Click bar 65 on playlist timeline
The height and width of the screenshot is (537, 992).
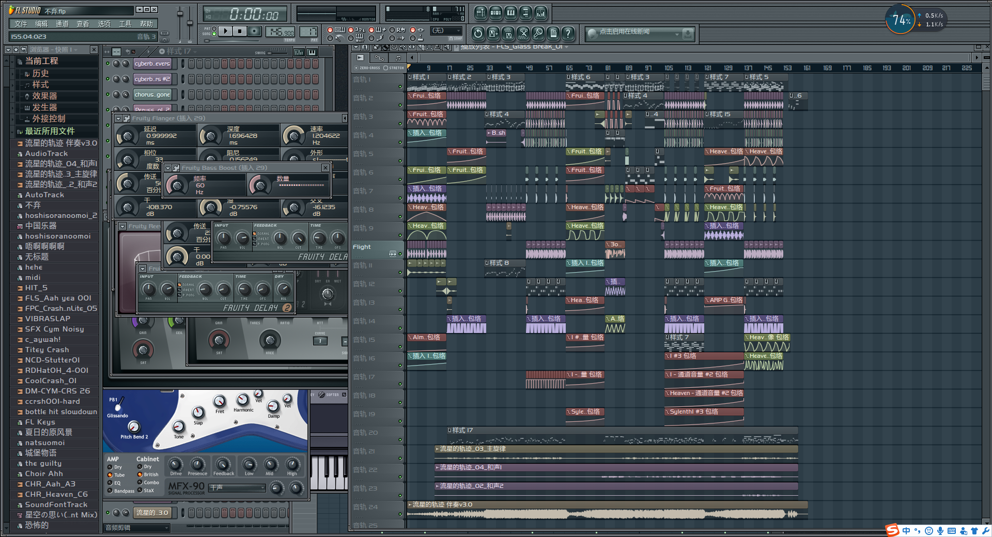[x=569, y=68]
